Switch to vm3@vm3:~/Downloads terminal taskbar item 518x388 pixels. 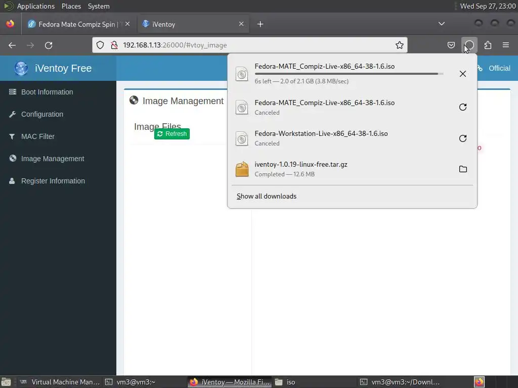pyautogui.click(x=400, y=382)
